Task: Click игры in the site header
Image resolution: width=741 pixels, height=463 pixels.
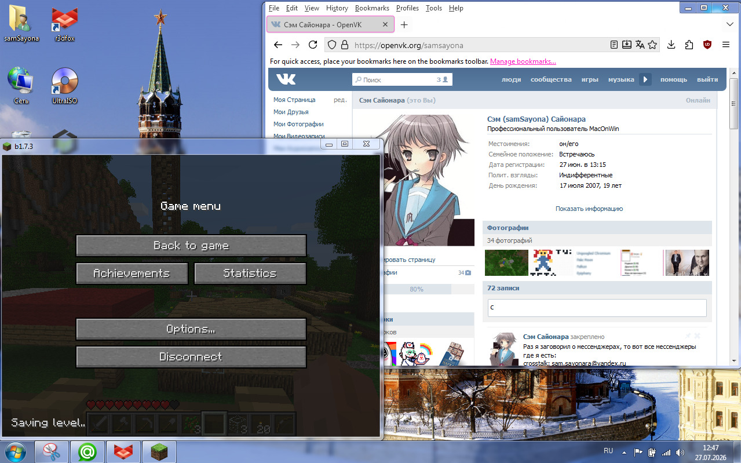Action: [590, 79]
